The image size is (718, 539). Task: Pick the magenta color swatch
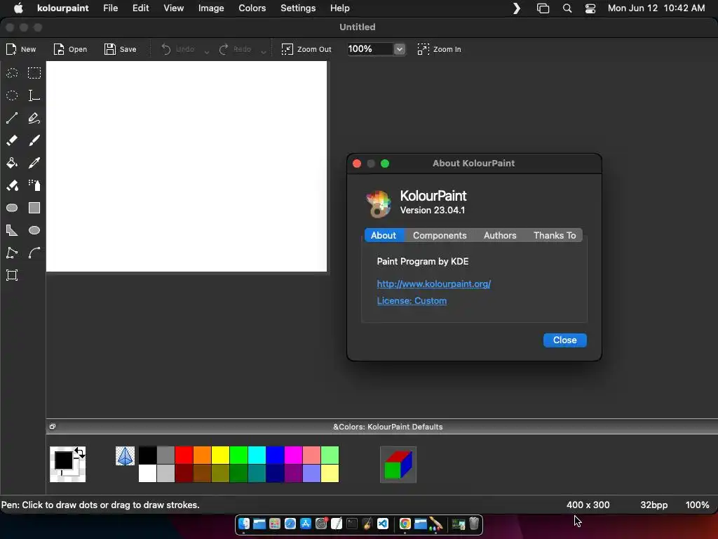[293, 455]
